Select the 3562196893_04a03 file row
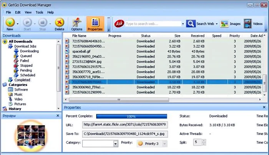This screenshot has width=269, height=155. click(163, 56)
